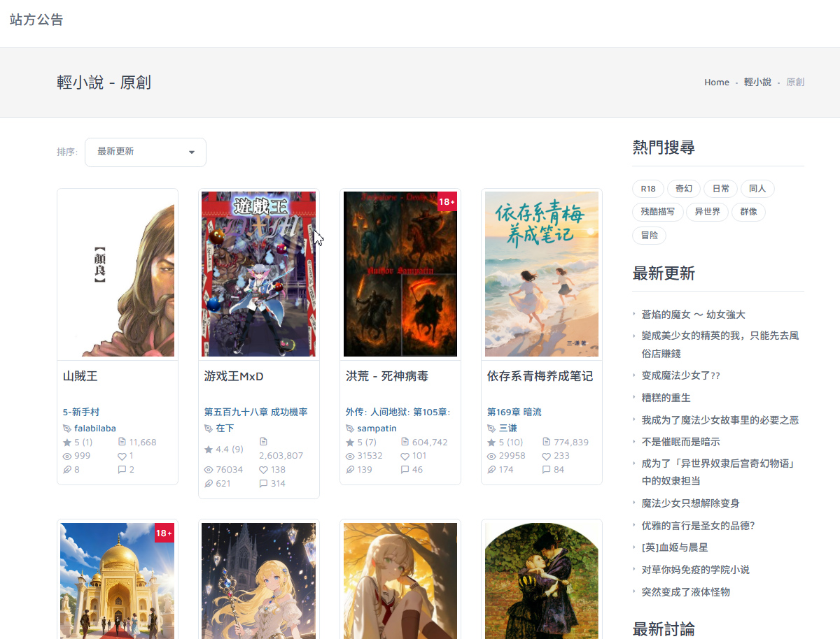Open the 站方公告 menu item
Screen dimensions: 840x639
[36, 20]
